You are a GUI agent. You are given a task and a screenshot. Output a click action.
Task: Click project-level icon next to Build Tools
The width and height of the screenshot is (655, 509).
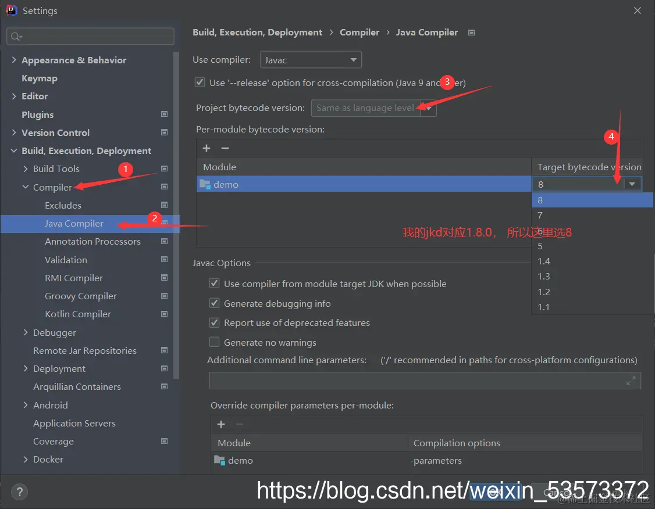click(164, 169)
